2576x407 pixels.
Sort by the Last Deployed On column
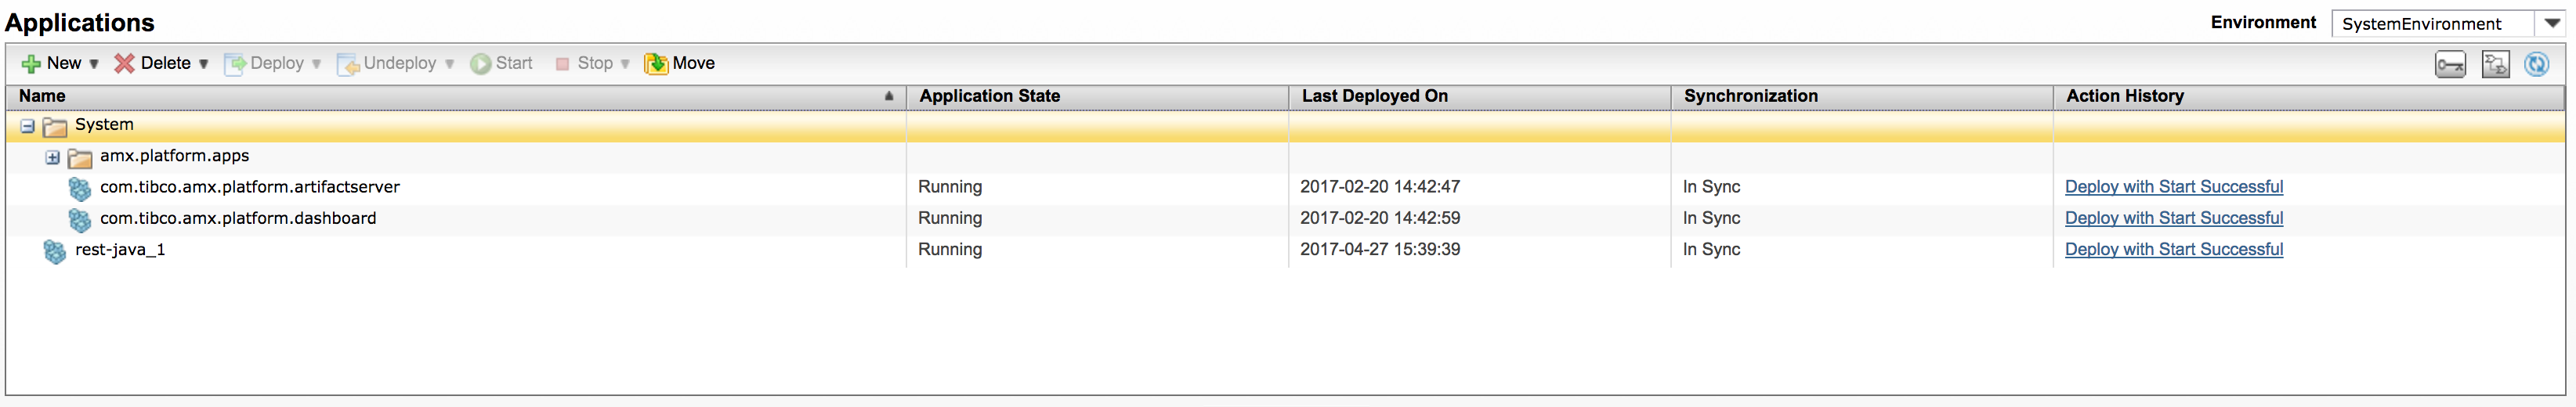[1374, 96]
